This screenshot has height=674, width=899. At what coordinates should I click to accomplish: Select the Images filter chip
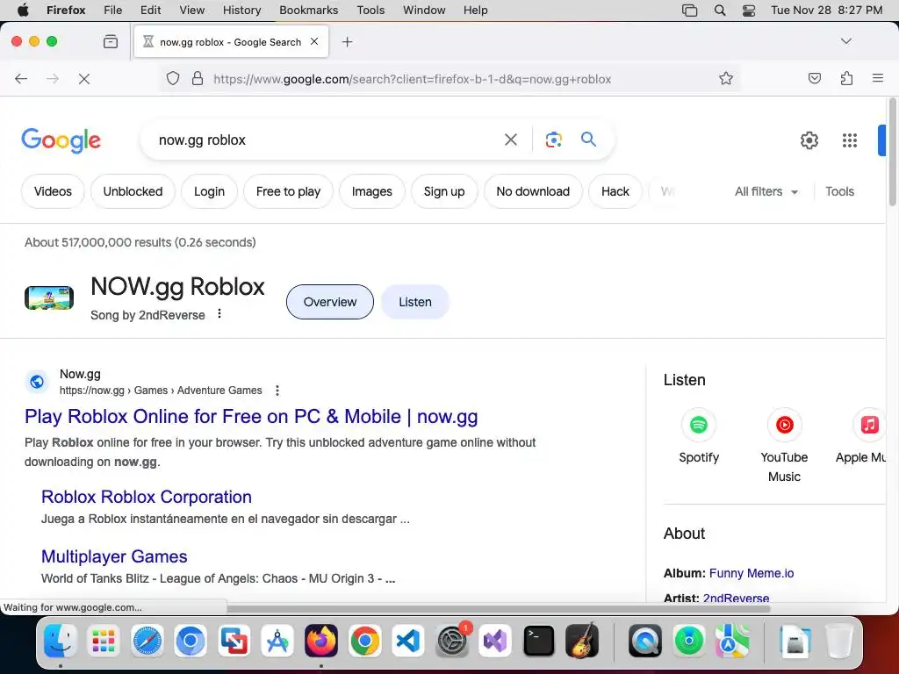[x=372, y=191]
